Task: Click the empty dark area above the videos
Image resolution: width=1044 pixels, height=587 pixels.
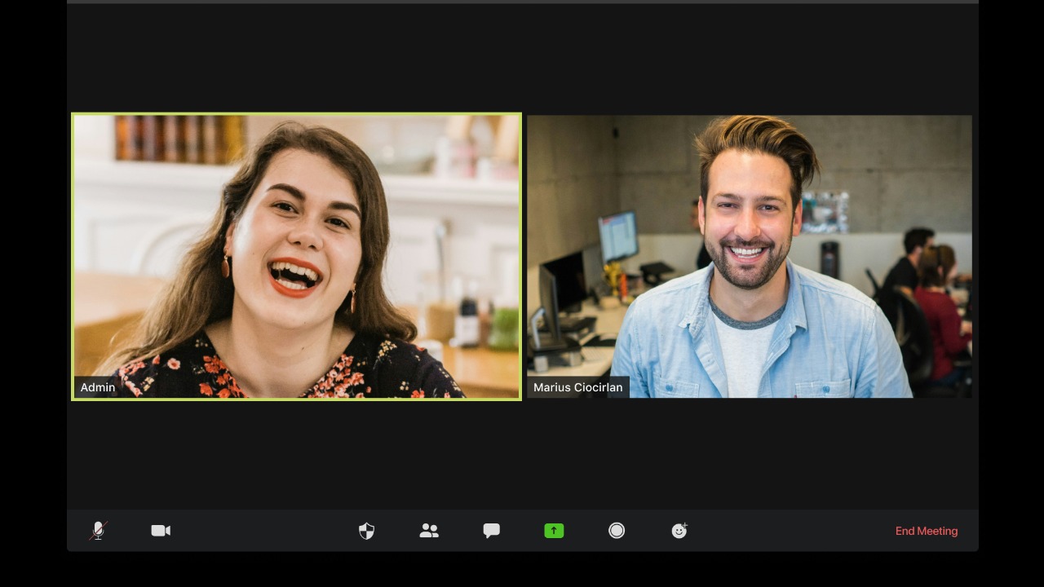Action: point(522,57)
